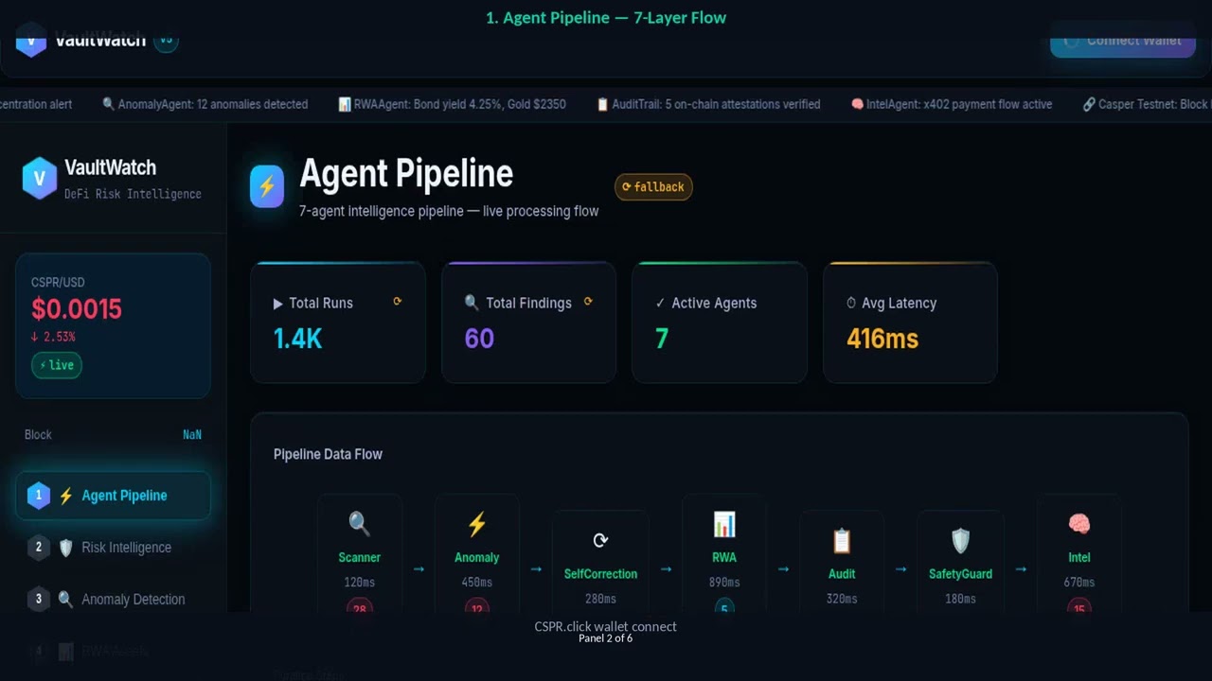Click the Active Agents stat card
Screen dimensions: 1212x681
point(720,323)
